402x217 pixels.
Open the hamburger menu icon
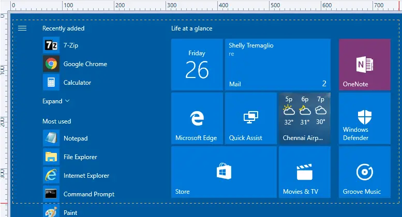pos(22,28)
